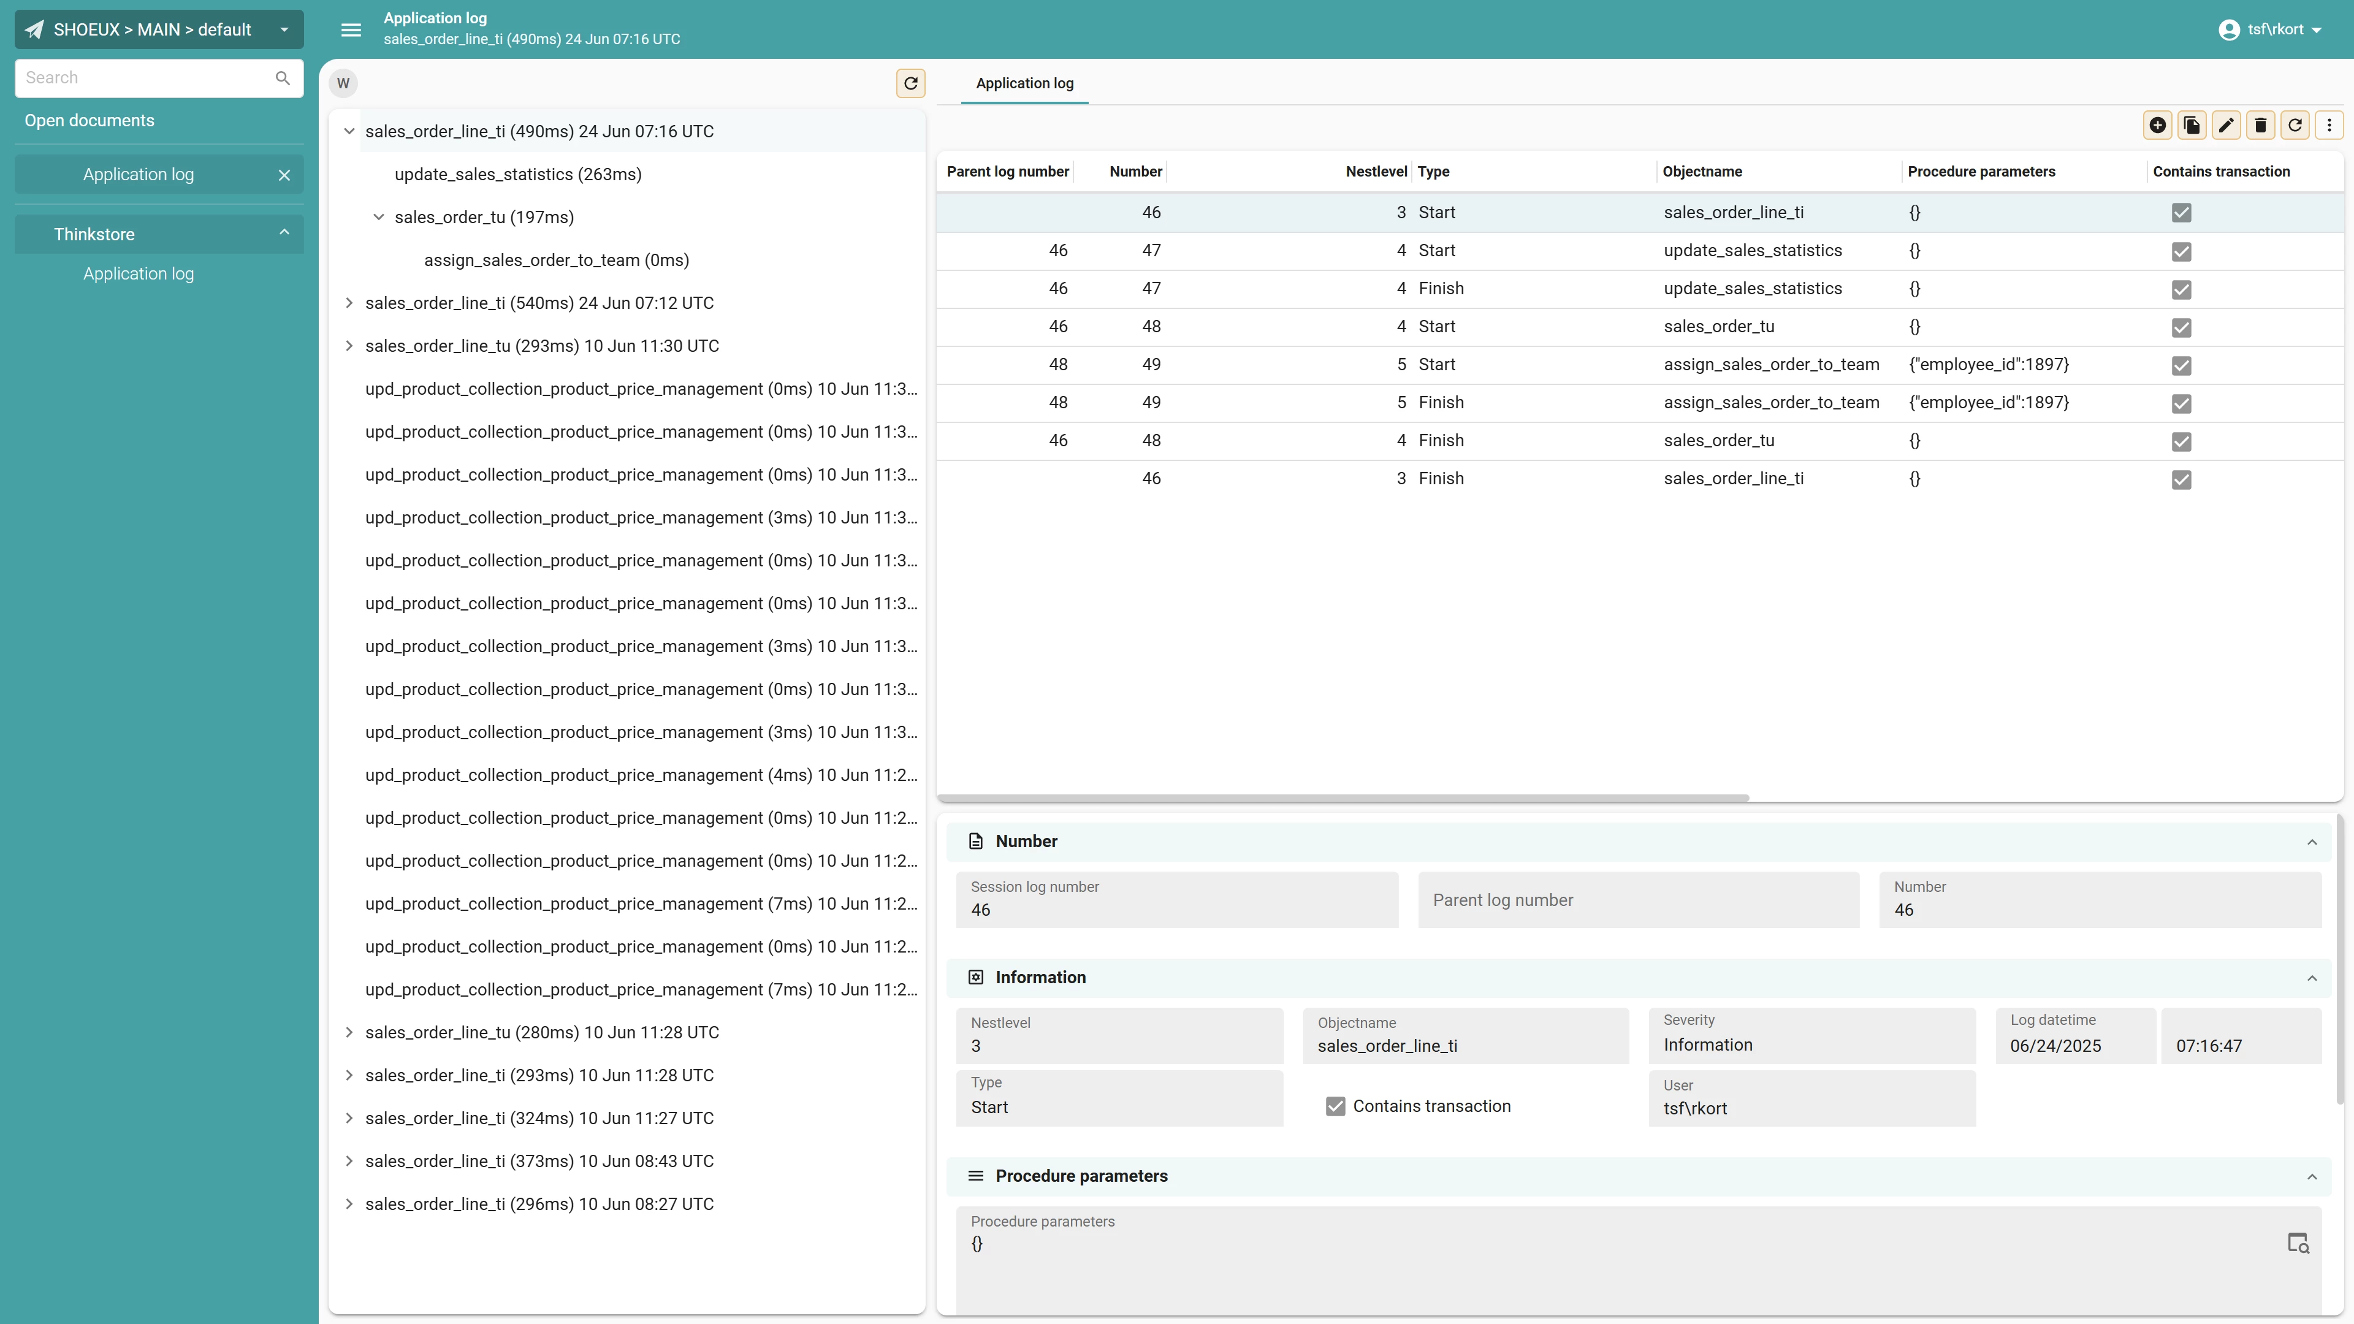This screenshot has height=1324, width=2354.
Task: Click the Information section icon
Action: tap(975, 977)
